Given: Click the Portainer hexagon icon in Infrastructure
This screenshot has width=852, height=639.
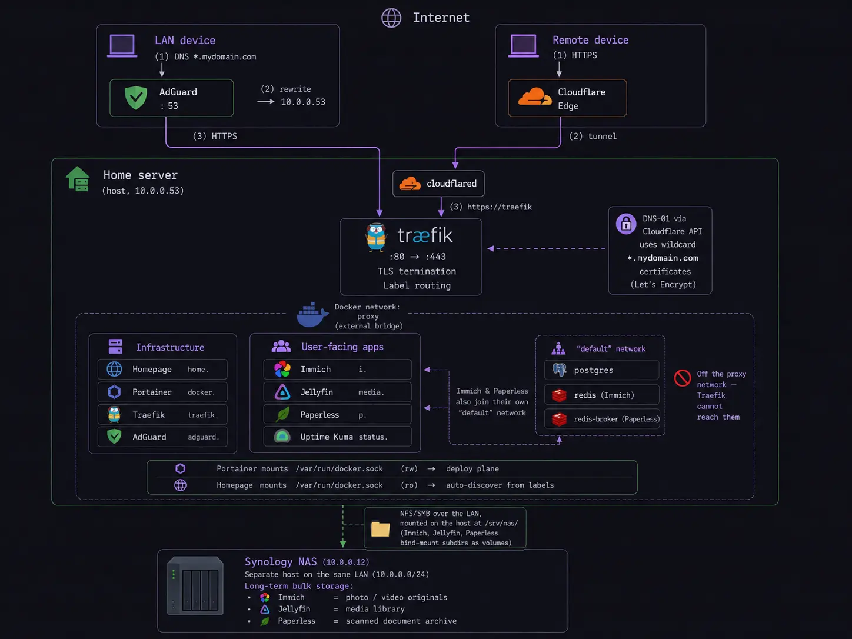Looking at the screenshot, I should (x=114, y=392).
